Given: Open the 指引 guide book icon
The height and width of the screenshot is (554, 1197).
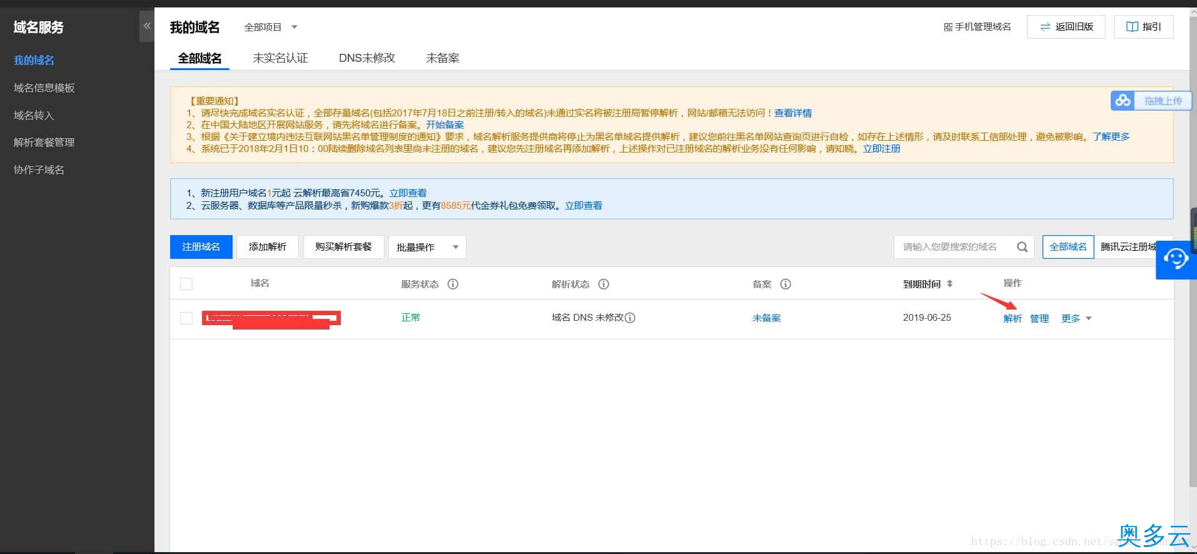Looking at the screenshot, I should pyautogui.click(x=1132, y=27).
